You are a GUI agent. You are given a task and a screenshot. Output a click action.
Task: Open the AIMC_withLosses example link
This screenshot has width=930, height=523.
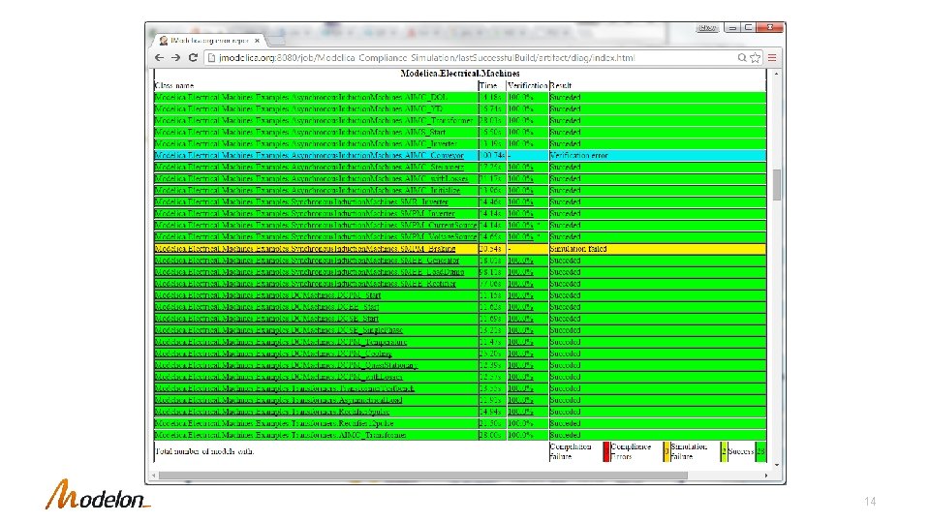tap(311, 178)
